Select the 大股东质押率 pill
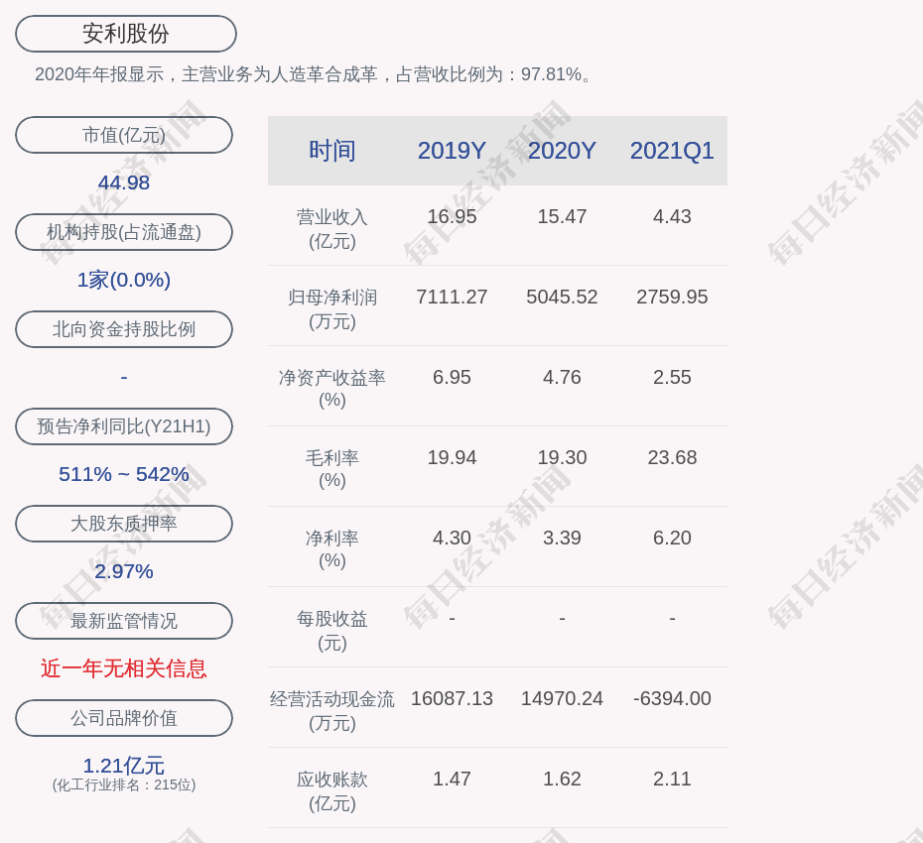The height and width of the screenshot is (843, 923). (x=124, y=523)
